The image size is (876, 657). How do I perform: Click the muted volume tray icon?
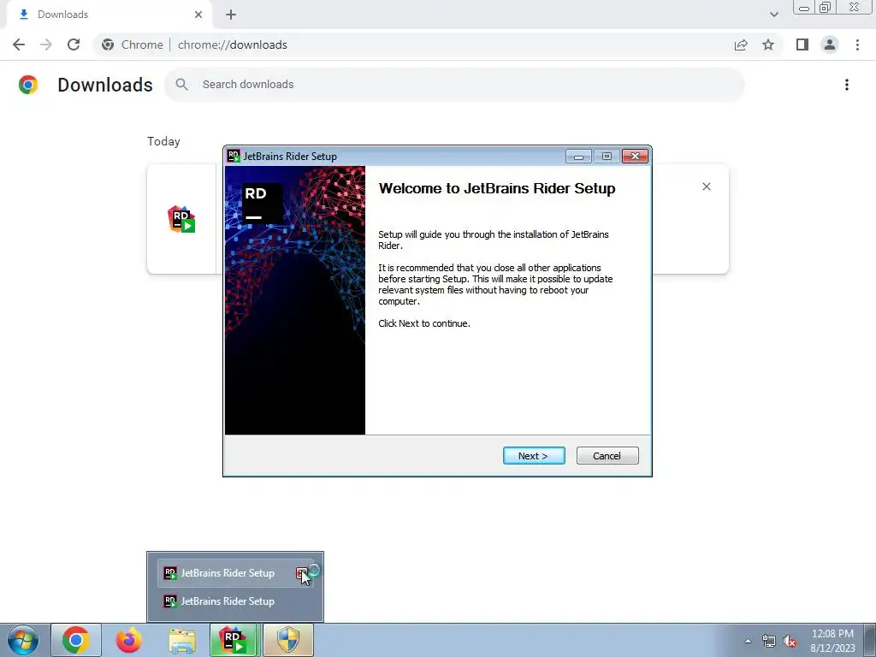(x=790, y=642)
